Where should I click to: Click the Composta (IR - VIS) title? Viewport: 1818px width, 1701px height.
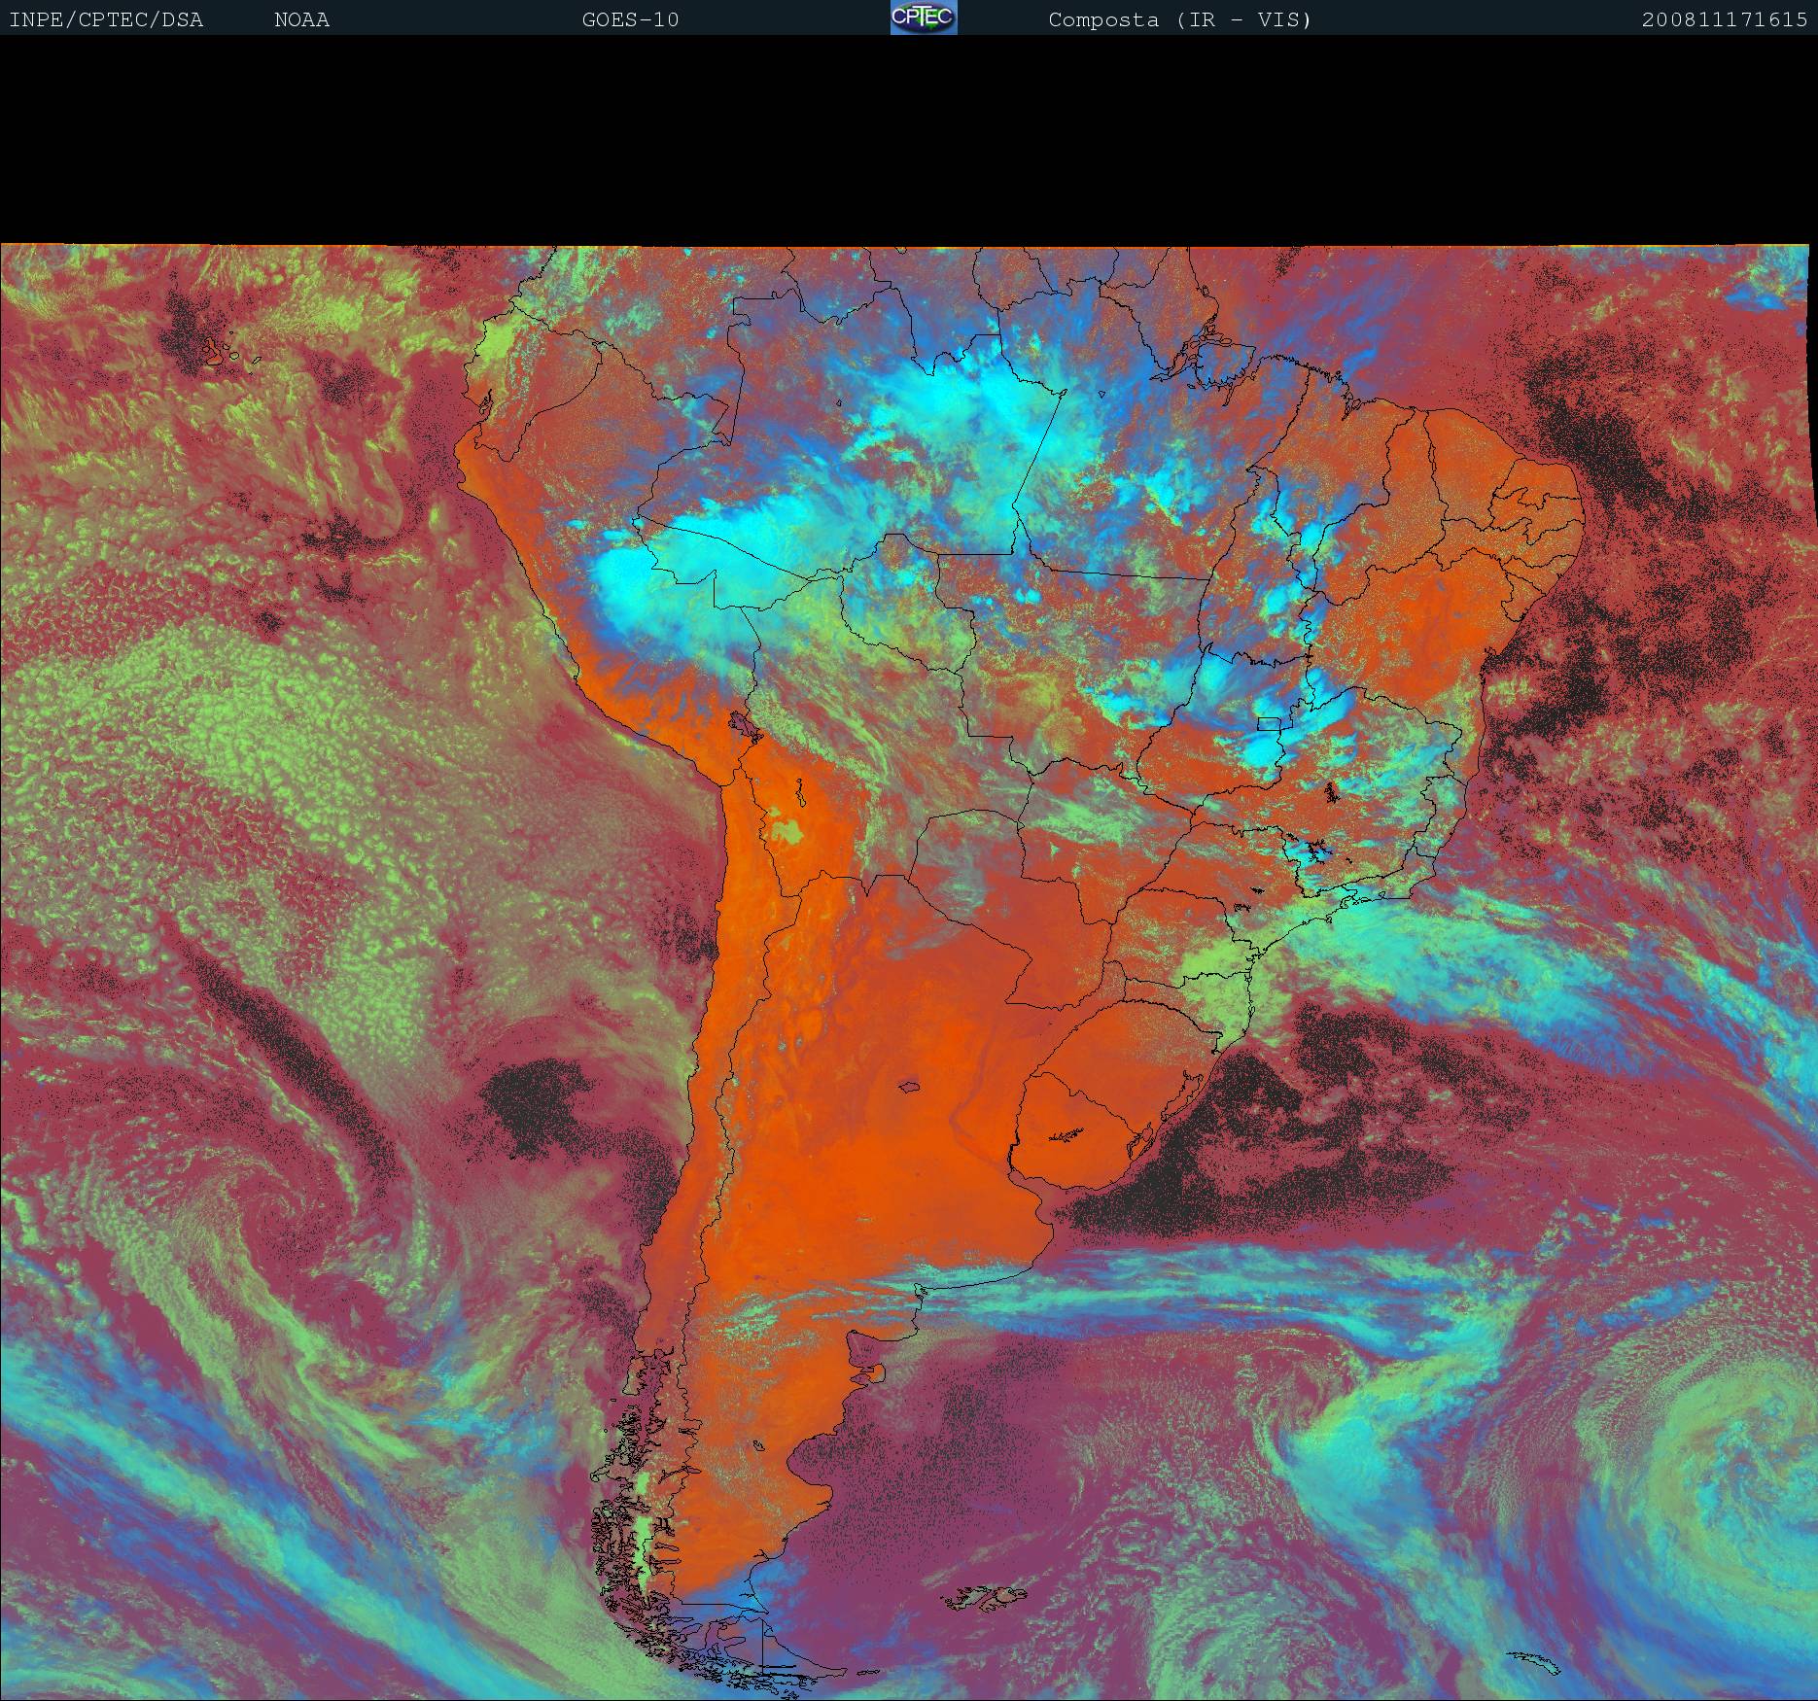pyautogui.click(x=1179, y=19)
